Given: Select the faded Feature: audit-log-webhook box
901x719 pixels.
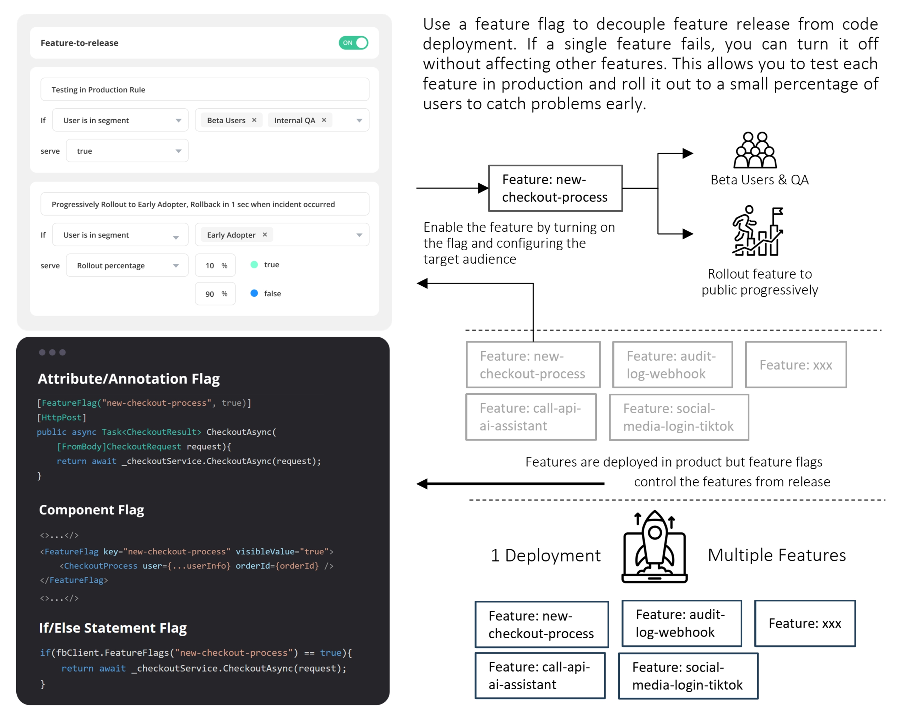Looking at the screenshot, I should [x=673, y=365].
